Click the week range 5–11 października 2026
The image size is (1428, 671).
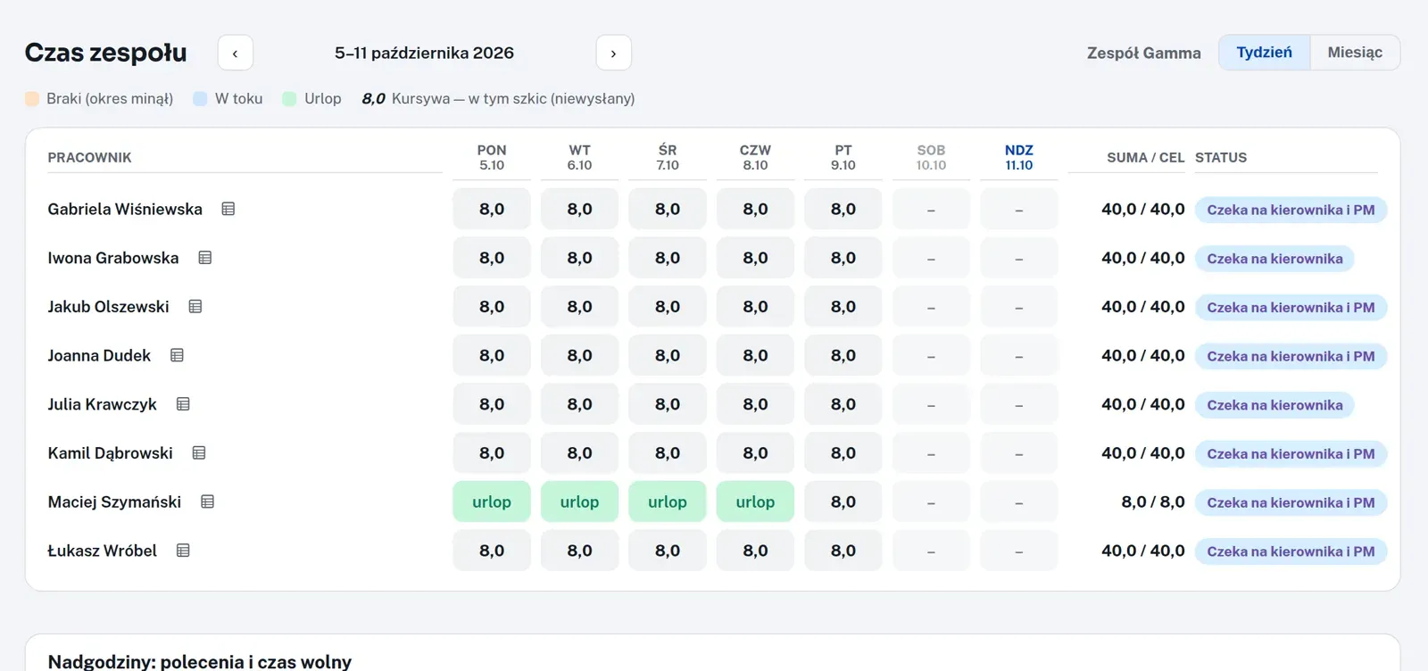[x=425, y=53]
